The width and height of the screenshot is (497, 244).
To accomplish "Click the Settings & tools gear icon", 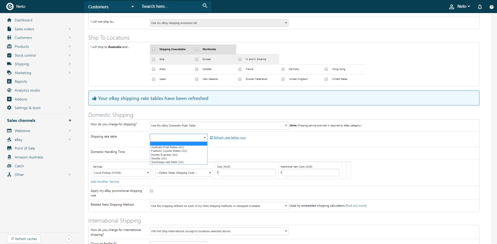I will pyautogui.click(x=9, y=108).
